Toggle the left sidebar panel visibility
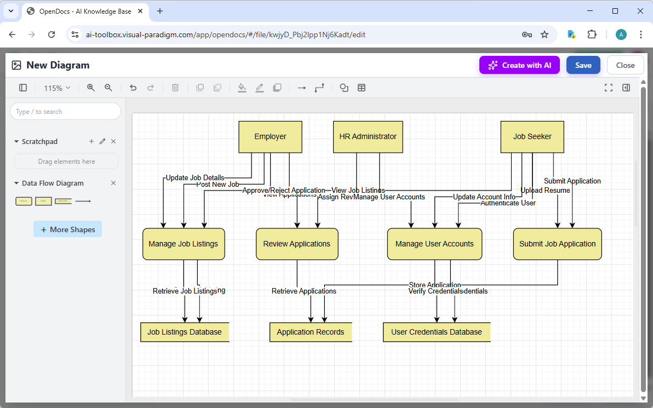The image size is (653, 408). 22,88
